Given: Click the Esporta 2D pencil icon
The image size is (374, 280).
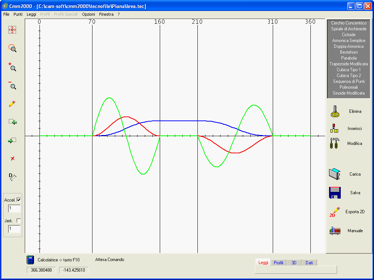Looking at the screenshot, I should (335, 212).
